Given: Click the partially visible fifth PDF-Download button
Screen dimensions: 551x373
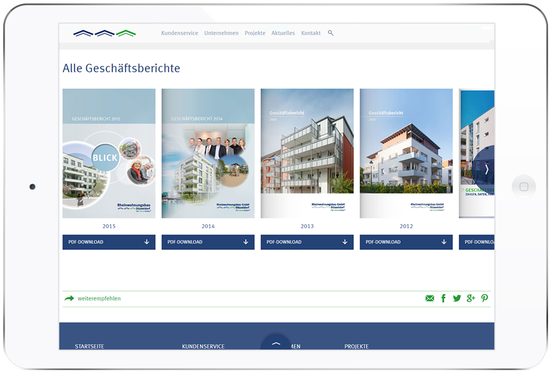Looking at the screenshot, I should pyautogui.click(x=477, y=242).
